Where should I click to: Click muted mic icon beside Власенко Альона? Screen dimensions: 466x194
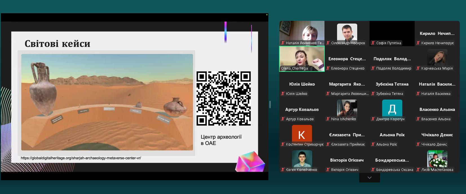coord(418,119)
